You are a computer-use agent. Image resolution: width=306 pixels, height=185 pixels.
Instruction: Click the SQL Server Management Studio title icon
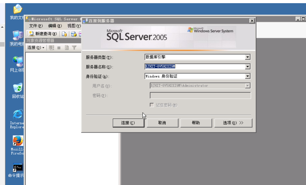coord(29,19)
